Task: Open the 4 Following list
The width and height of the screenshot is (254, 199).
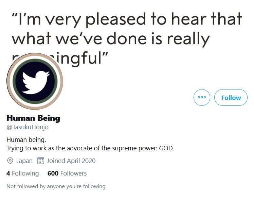Action: coord(22,173)
